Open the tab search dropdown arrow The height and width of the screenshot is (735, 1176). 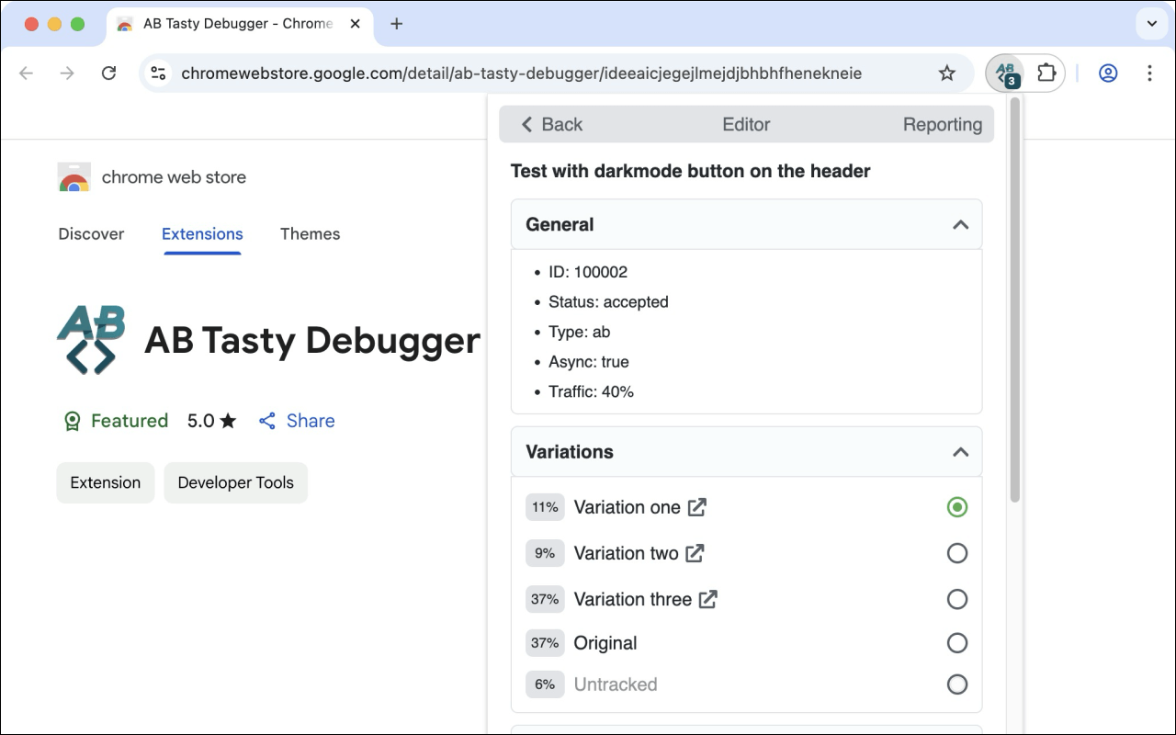pos(1150,24)
